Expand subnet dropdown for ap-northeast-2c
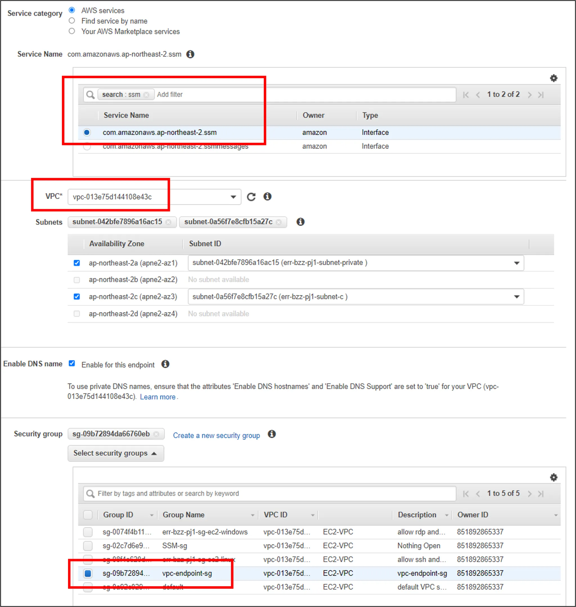 point(516,296)
